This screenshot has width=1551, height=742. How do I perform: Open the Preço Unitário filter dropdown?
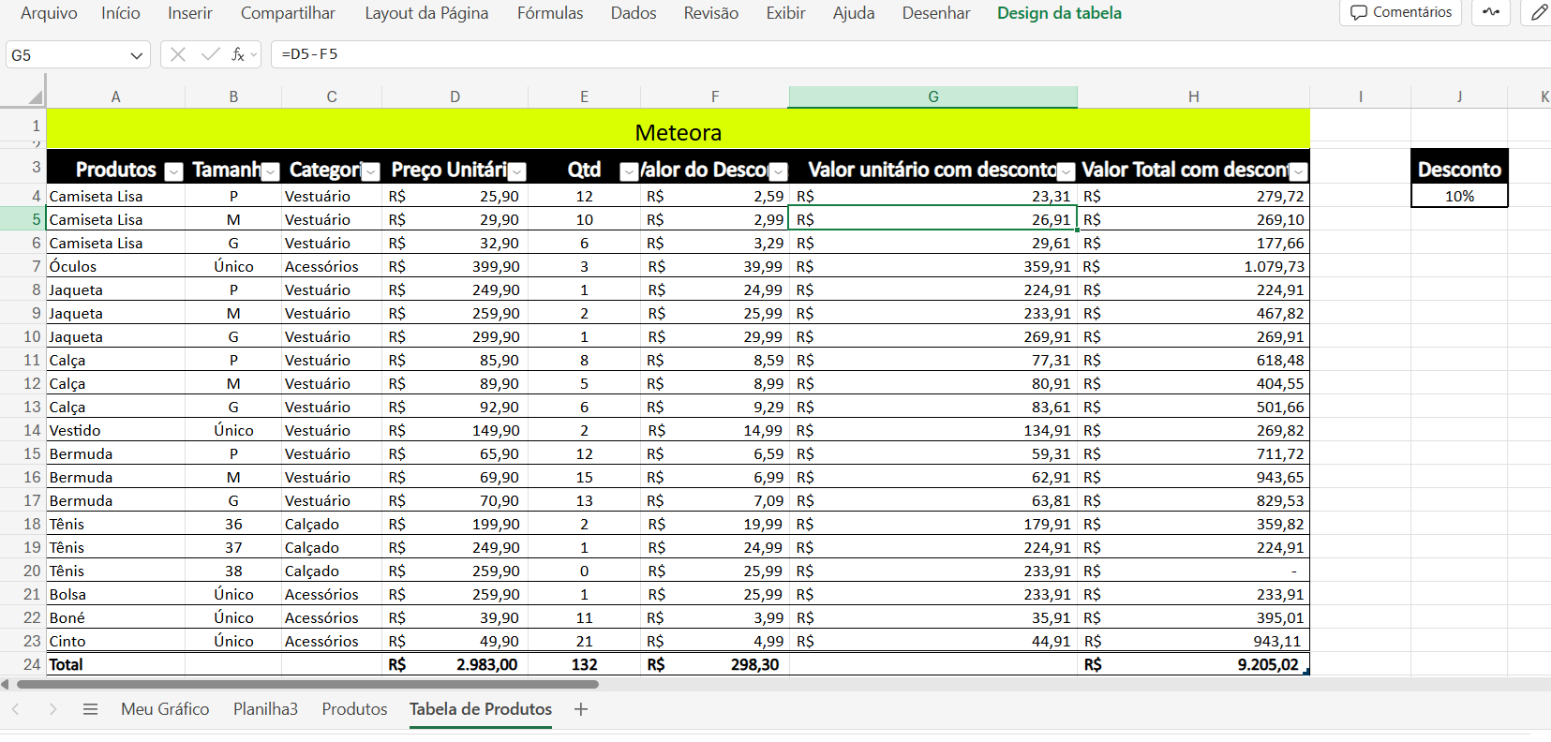(516, 171)
